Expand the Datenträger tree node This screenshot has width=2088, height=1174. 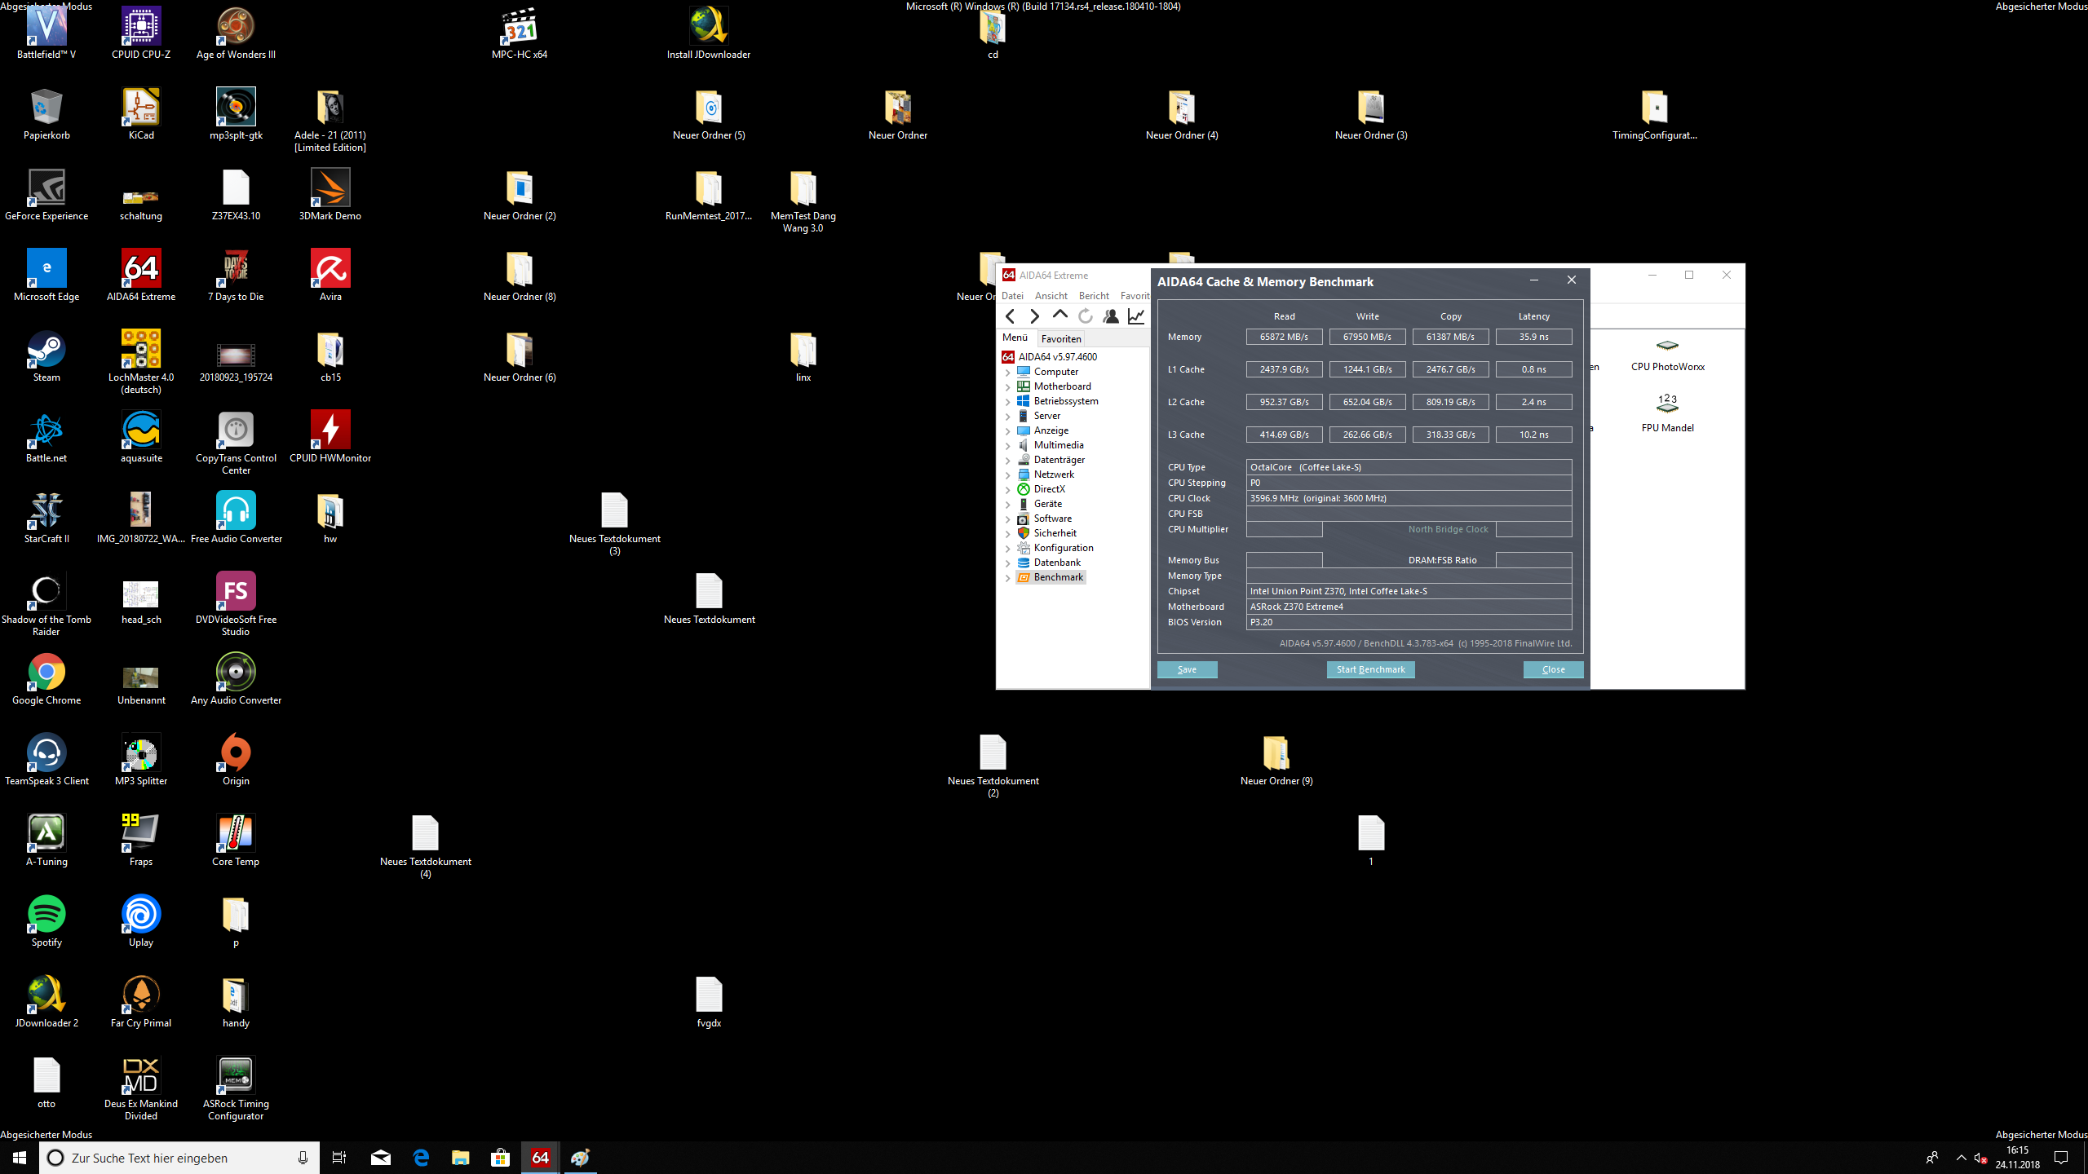click(1008, 460)
